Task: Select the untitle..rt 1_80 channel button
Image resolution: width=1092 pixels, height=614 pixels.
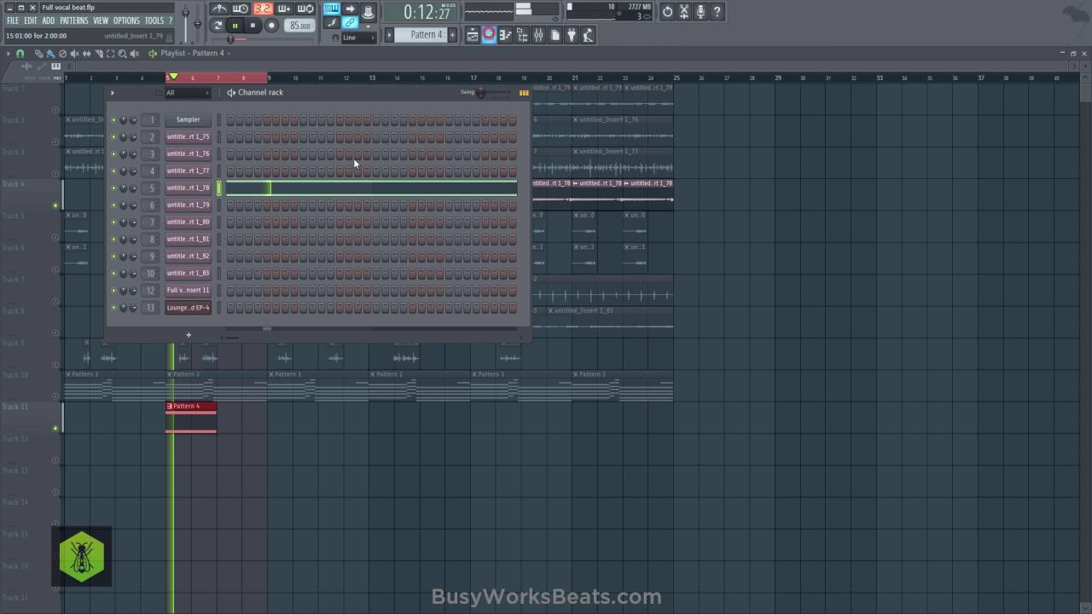Action: pos(188,222)
